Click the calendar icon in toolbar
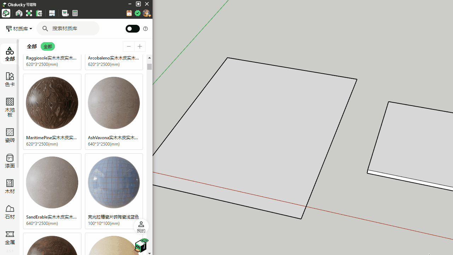Image resolution: width=453 pixels, height=255 pixels. [x=129, y=13]
